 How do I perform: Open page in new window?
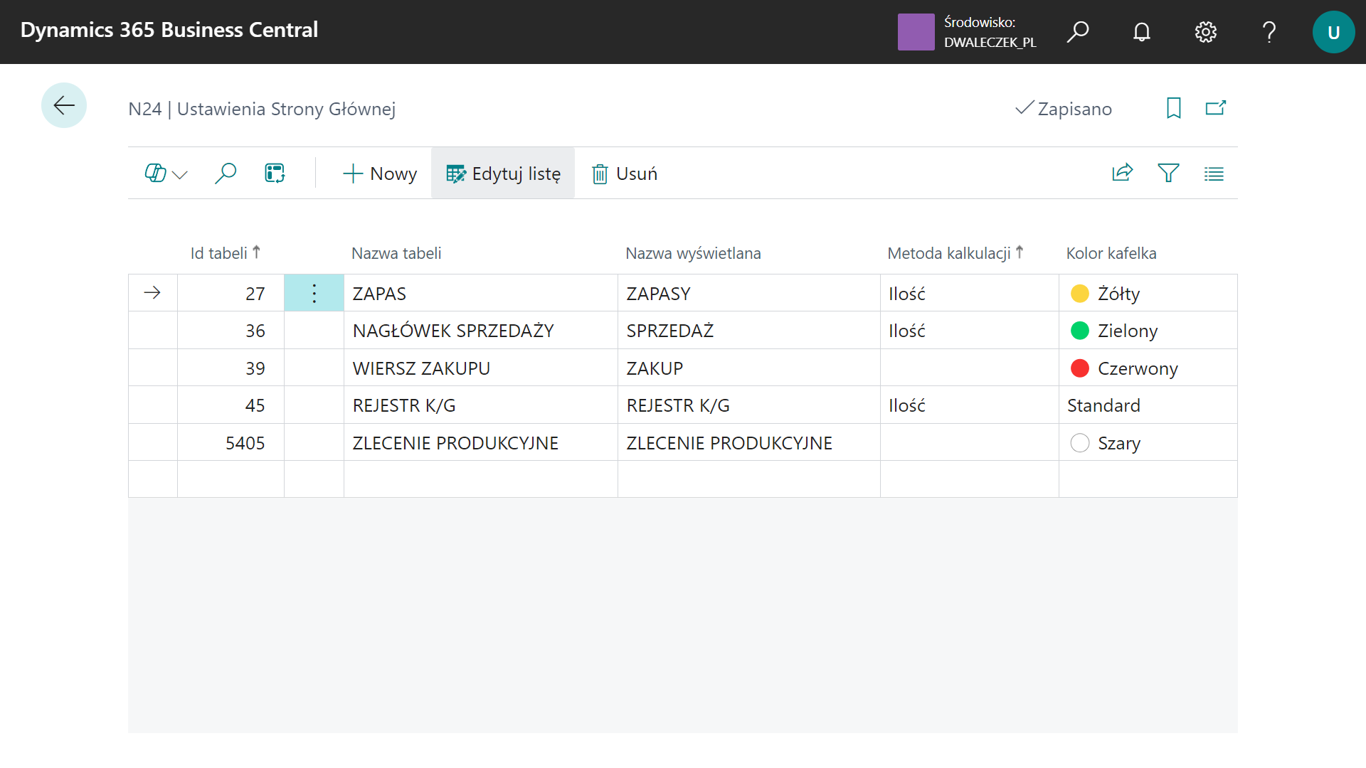[x=1216, y=108]
